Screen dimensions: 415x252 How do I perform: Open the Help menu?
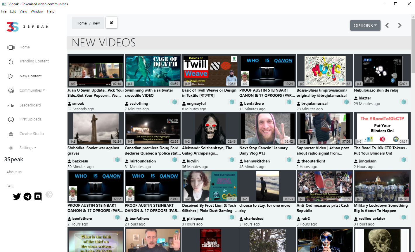(51, 11)
